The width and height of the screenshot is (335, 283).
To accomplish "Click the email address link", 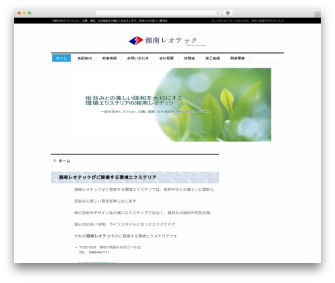I will [103, 262].
